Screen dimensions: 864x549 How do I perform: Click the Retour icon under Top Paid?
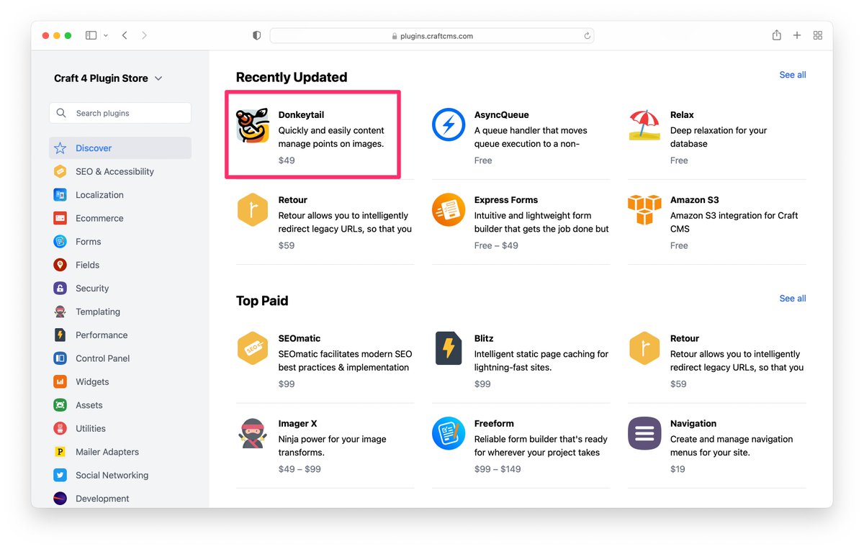[x=644, y=349]
